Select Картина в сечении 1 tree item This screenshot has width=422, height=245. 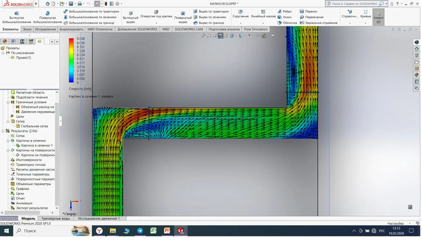pos(37,145)
